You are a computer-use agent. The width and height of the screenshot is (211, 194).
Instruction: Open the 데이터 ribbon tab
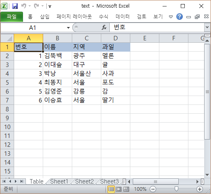click(x=123, y=17)
